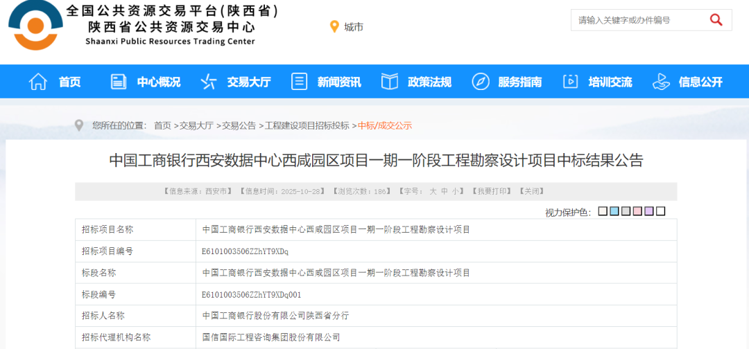The height and width of the screenshot is (349, 749).
Task: Click the compass icon beside 服务指南
Action: tap(481, 82)
